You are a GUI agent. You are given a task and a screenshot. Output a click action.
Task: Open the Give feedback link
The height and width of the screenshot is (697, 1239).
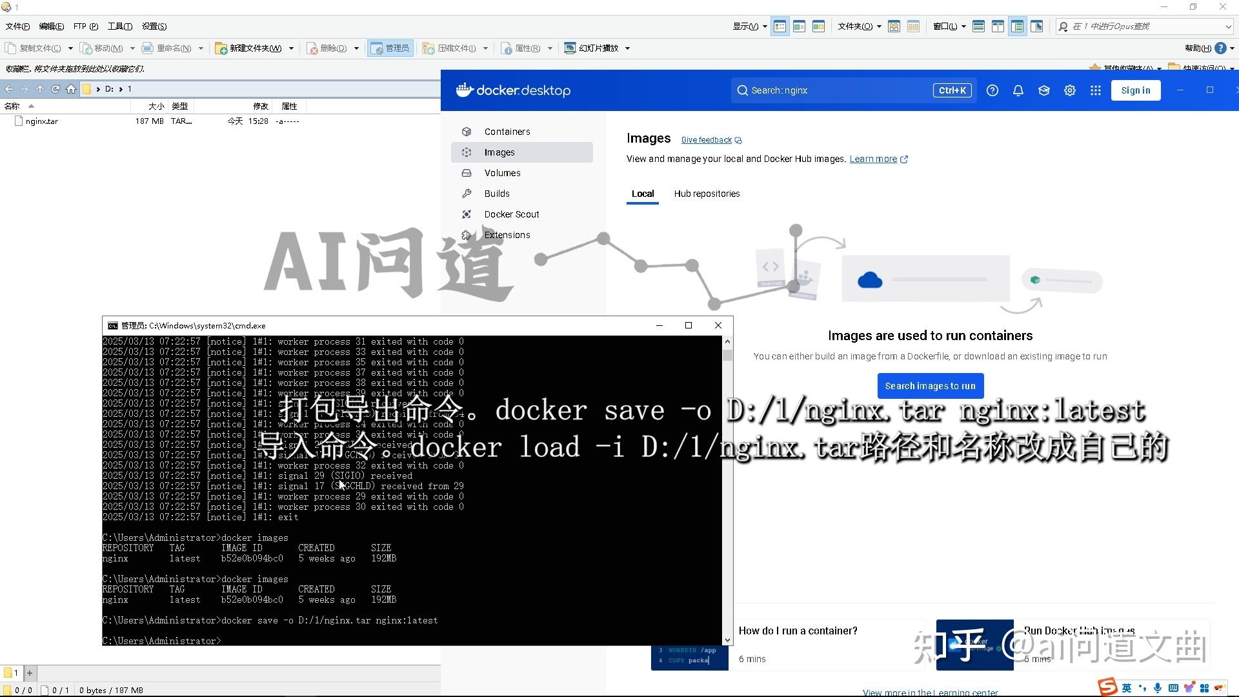[711, 140]
